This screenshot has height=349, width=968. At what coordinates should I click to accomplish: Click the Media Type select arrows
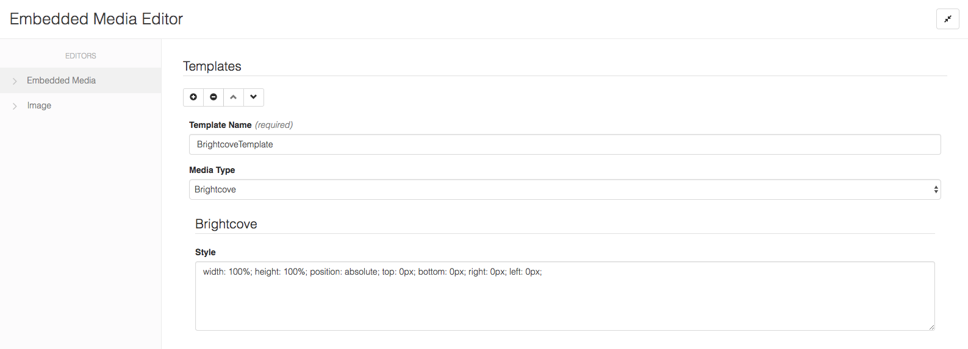[x=936, y=189]
